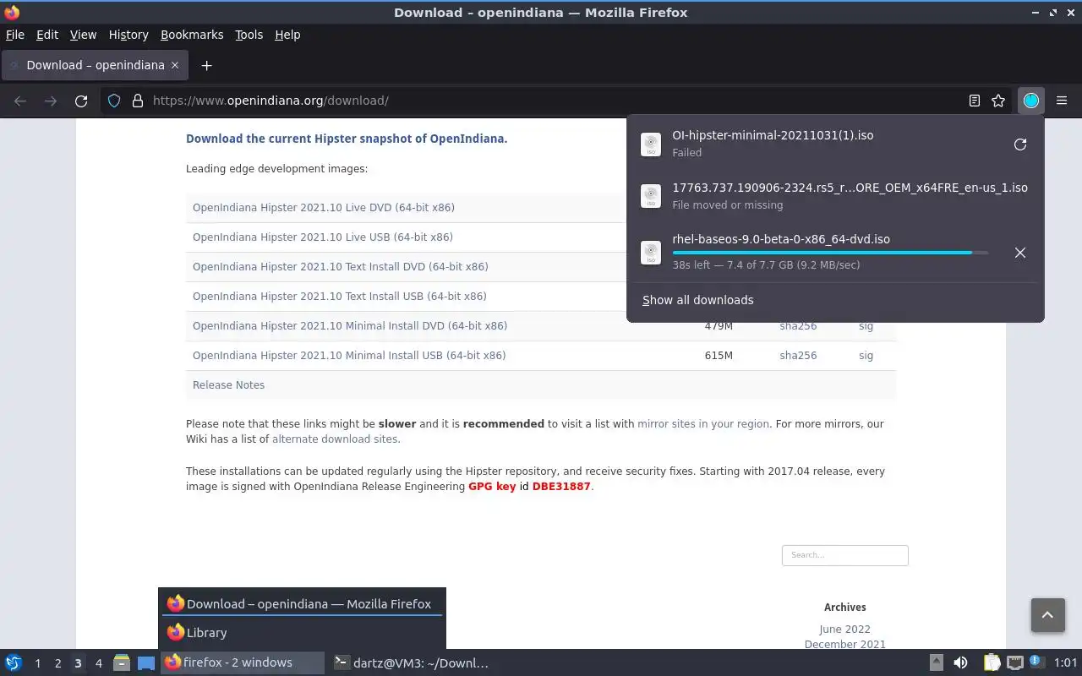Go back one page
Image resolution: width=1082 pixels, height=676 pixels.
(20, 101)
